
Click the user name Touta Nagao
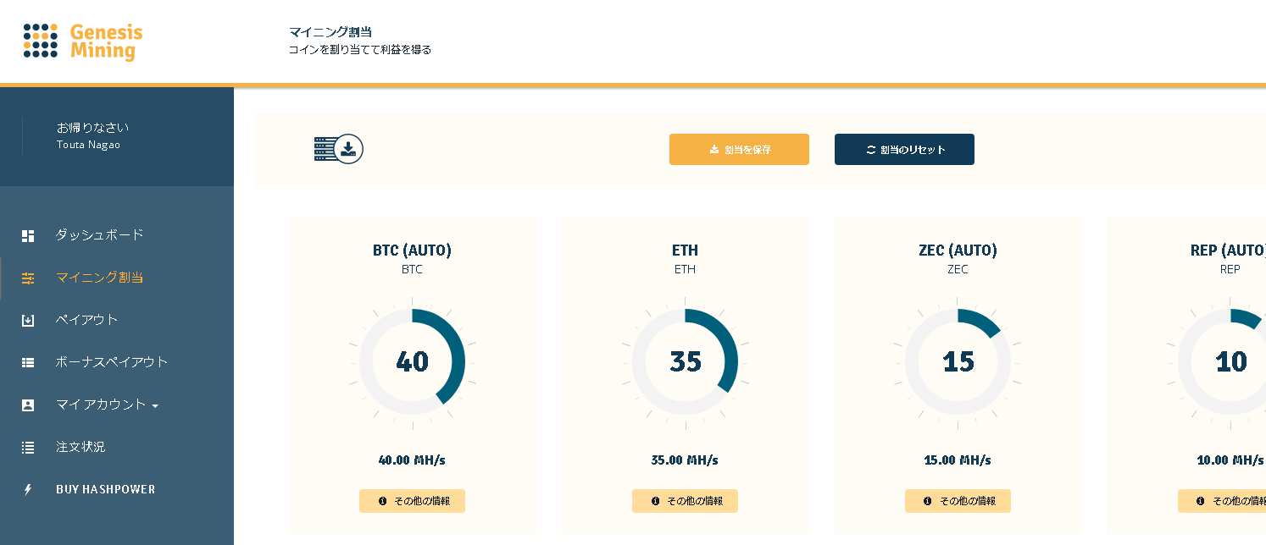point(88,145)
